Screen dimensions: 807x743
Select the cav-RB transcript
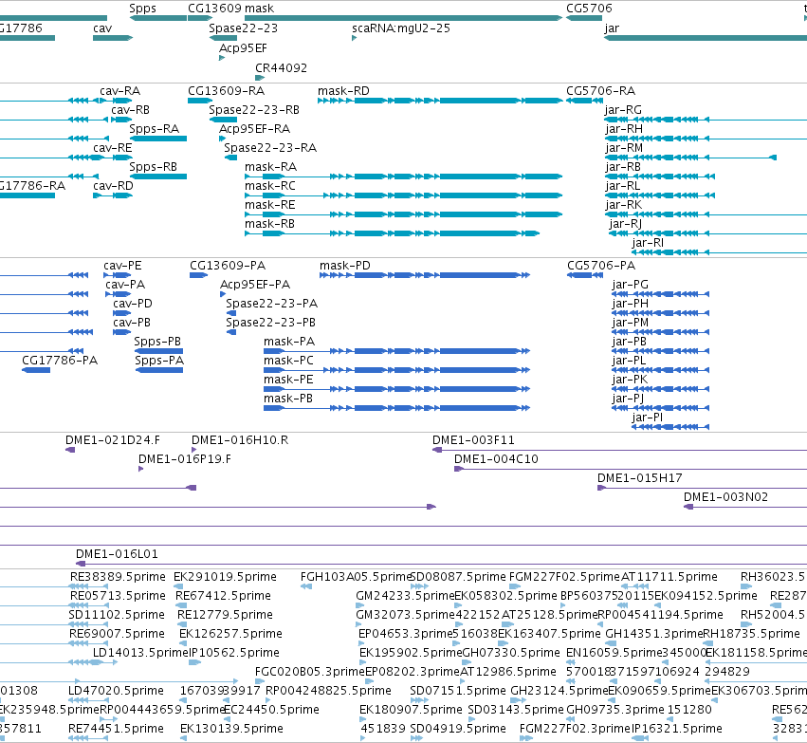[130, 110]
